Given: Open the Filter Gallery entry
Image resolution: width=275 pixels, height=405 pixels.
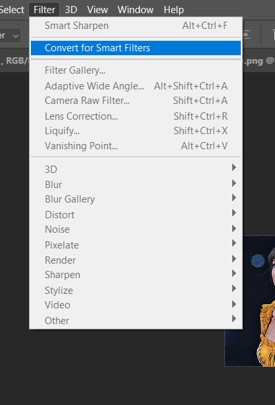Looking at the screenshot, I should point(136,70).
